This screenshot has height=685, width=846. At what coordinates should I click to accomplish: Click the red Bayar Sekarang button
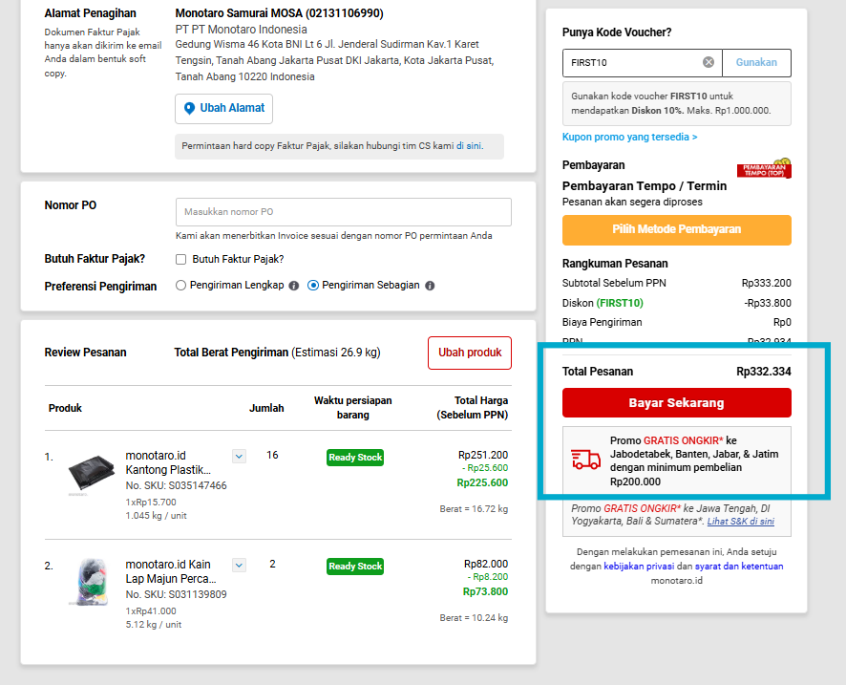677,402
